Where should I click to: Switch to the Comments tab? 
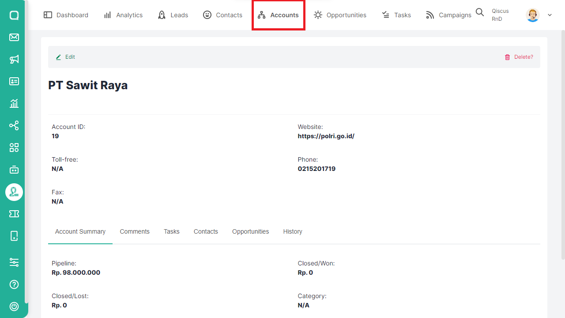coord(135,231)
